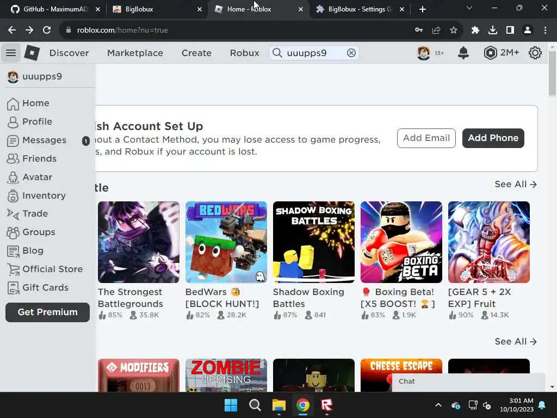Switch to BigBobux Settings tab
Screen dimensions: 557x418
pos(360,9)
